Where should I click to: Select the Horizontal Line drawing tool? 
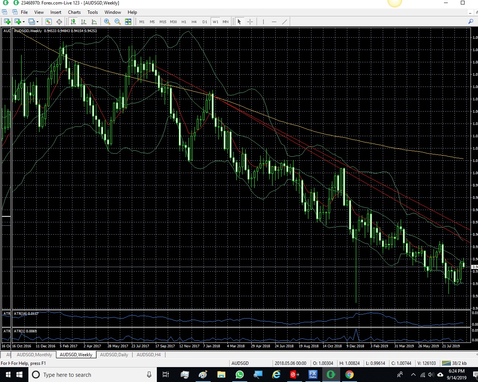[274, 22]
